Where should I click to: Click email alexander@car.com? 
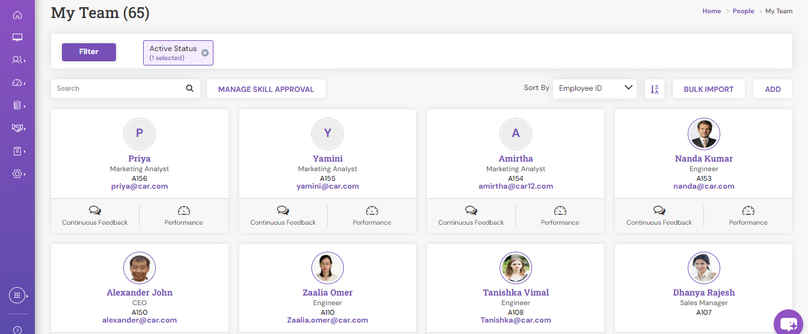pos(139,320)
